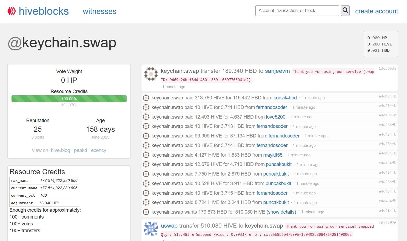Open fernandosoder link on 3.714 HBD row

[x=272, y=145]
